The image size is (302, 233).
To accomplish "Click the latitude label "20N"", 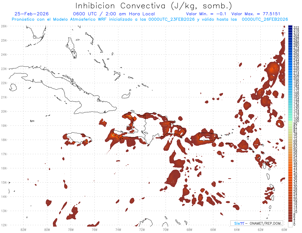I will [4, 111].
